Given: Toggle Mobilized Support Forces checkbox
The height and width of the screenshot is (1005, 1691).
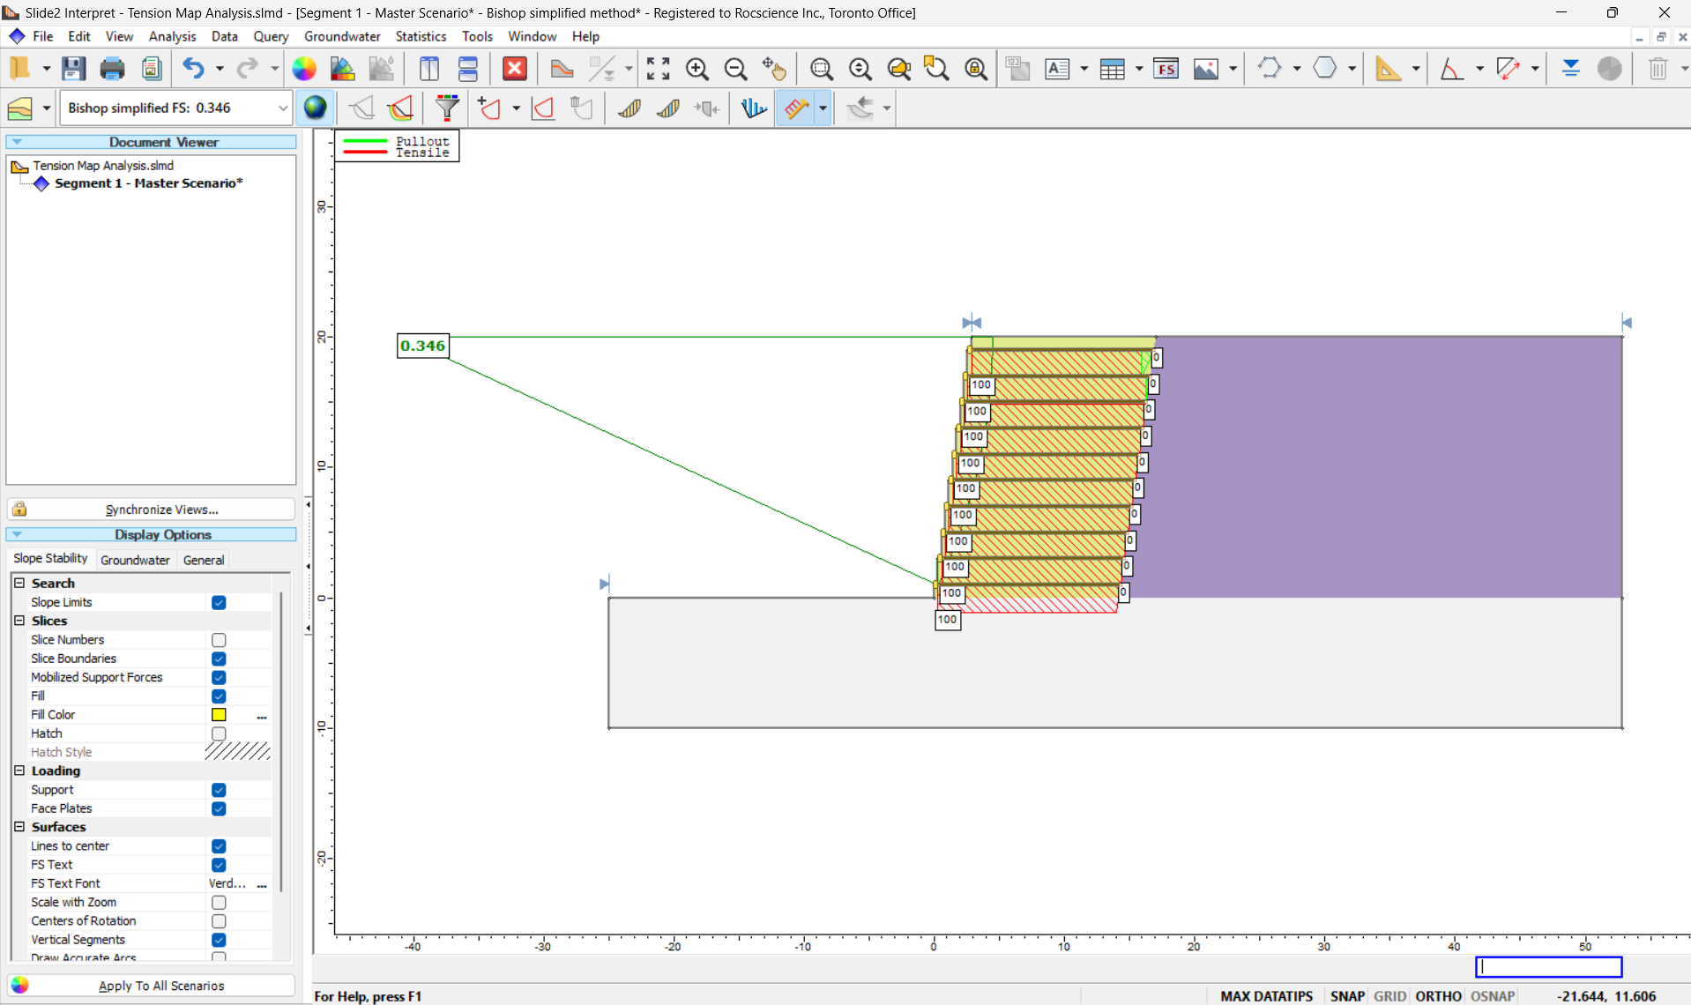Looking at the screenshot, I should 219,677.
